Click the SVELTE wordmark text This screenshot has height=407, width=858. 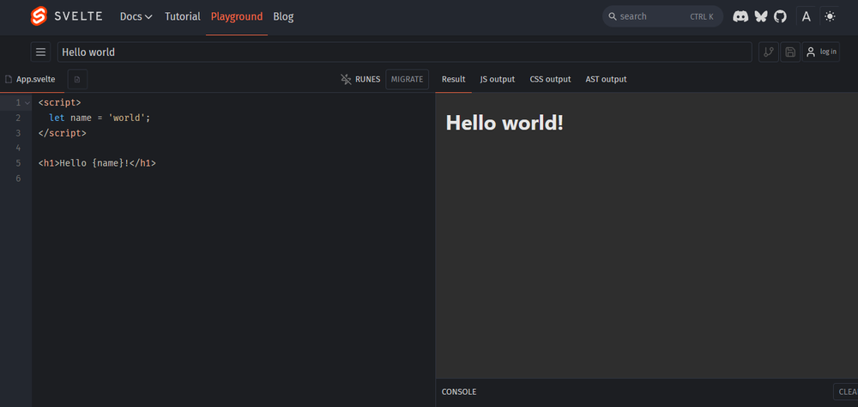pos(78,16)
